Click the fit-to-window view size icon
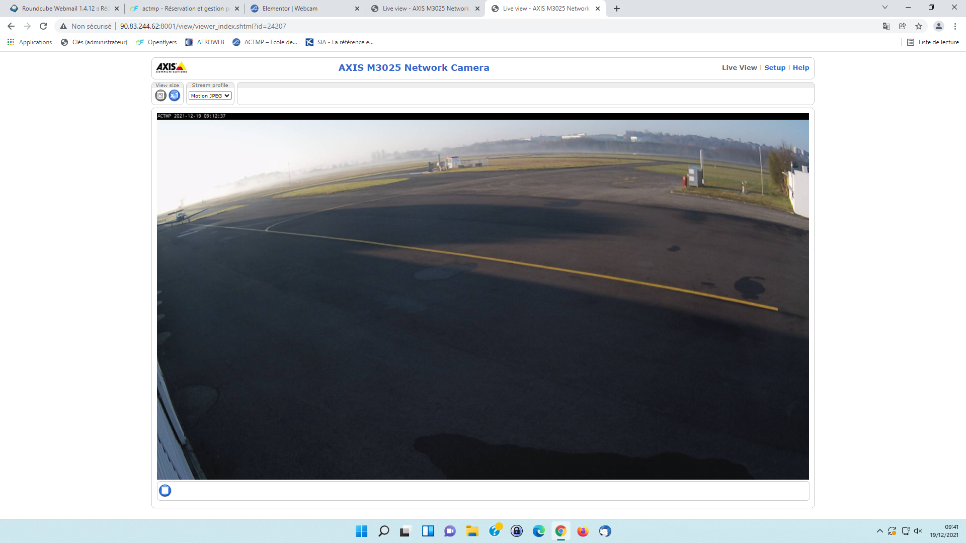This screenshot has height=543, width=966. pos(161,96)
